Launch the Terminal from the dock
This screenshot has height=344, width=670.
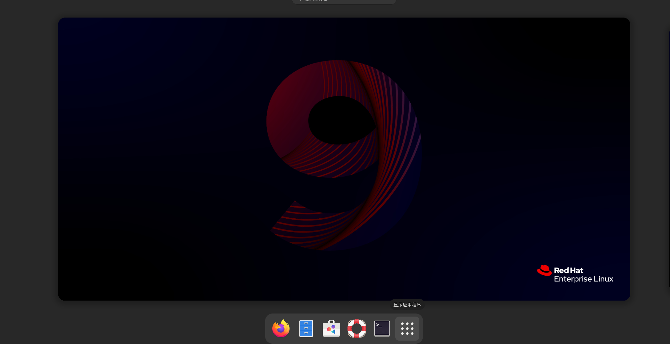tap(382, 328)
